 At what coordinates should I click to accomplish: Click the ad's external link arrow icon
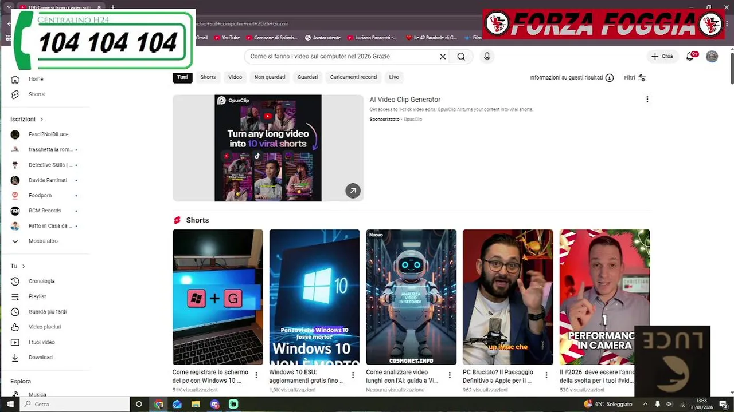(x=353, y=191)
